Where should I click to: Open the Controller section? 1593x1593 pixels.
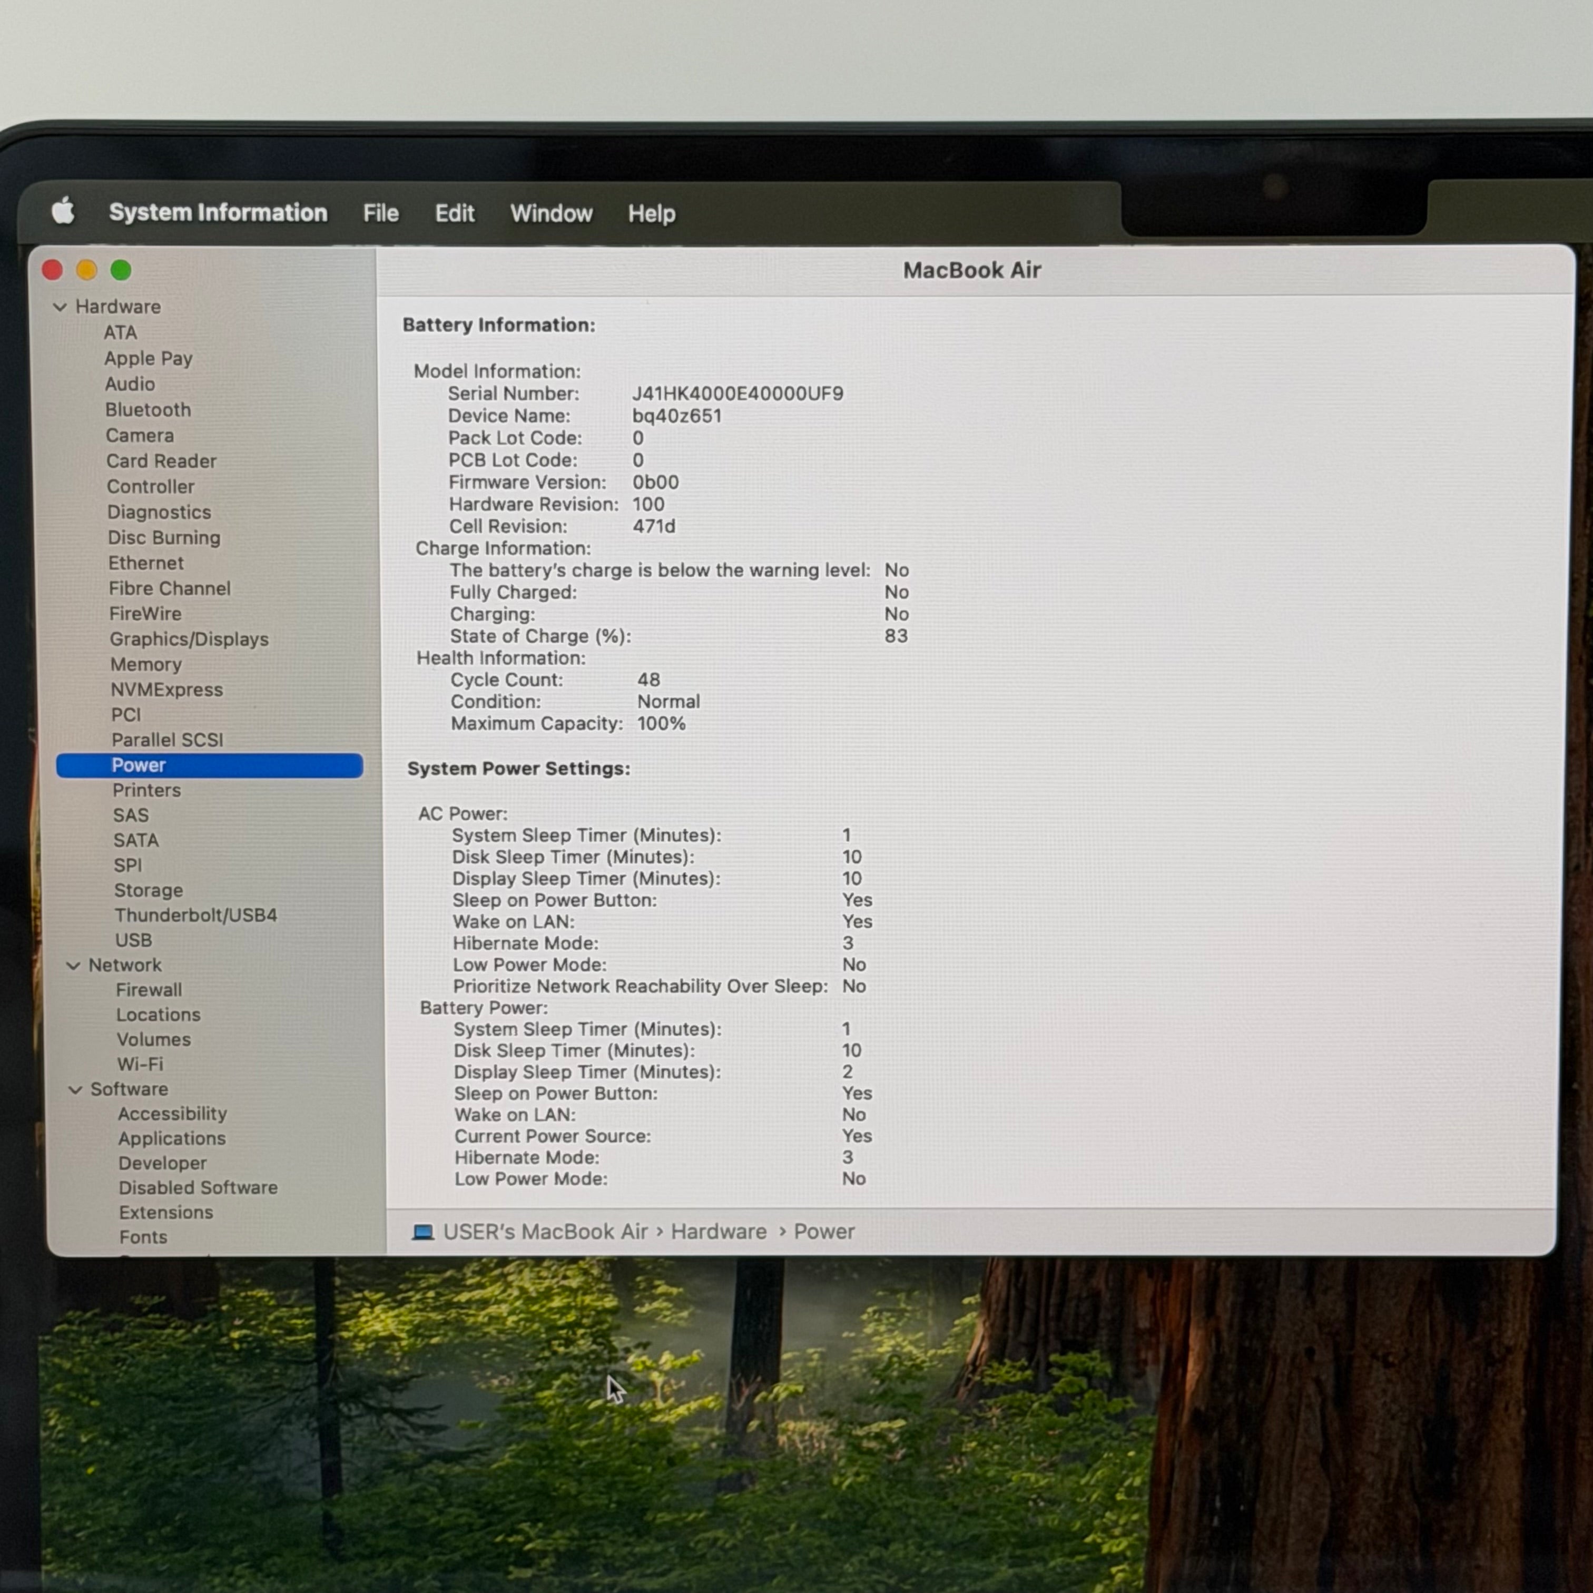(151, 486)
